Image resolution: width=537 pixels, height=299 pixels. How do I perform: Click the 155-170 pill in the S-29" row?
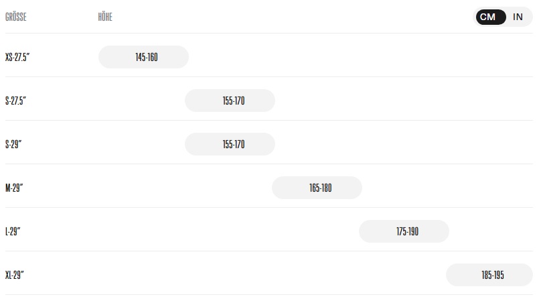tap(230, 144)
